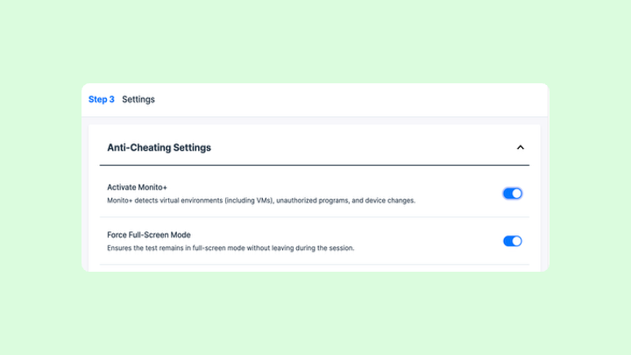631x355 pixels.
Task: Click the divider between Monito+ and Full-Screen rows
Action: (314, 217)
